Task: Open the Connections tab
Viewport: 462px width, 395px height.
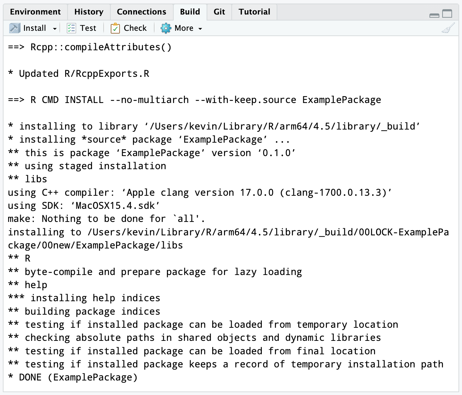Action: point(142,12)
